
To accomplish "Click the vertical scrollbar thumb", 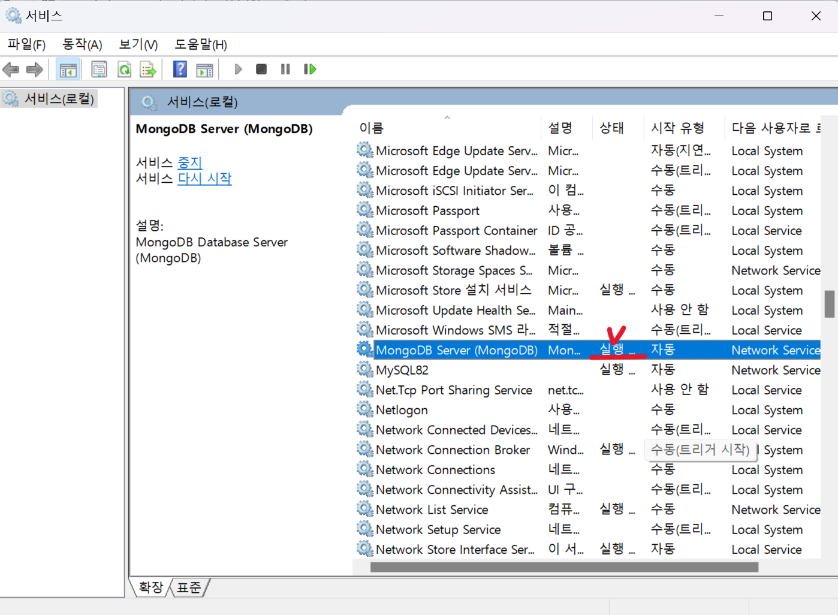I will (x=830, y=304).
